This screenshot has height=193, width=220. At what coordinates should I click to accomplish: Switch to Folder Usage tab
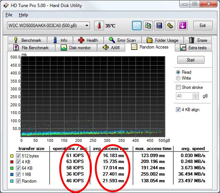coord(163,40)
